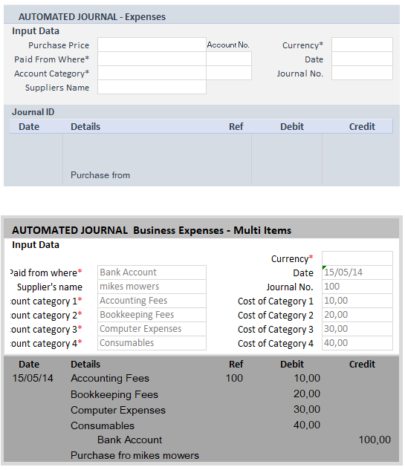Select the Suppliers Name input field

point(152,87)
